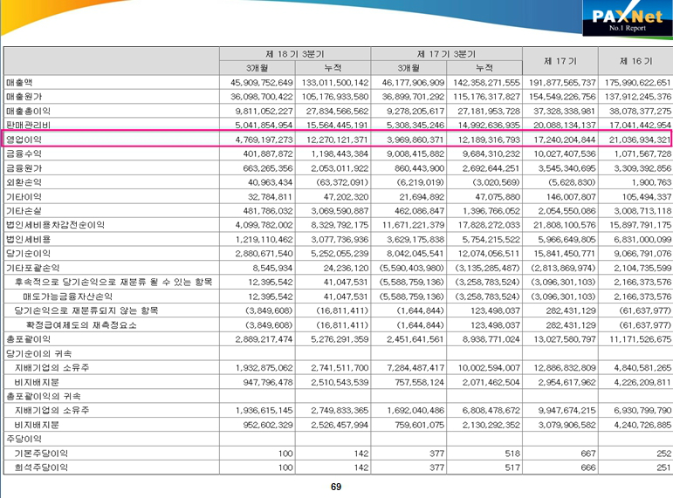Click the 제 16 기 column header

pyautogui.click(x=635, y=60)
